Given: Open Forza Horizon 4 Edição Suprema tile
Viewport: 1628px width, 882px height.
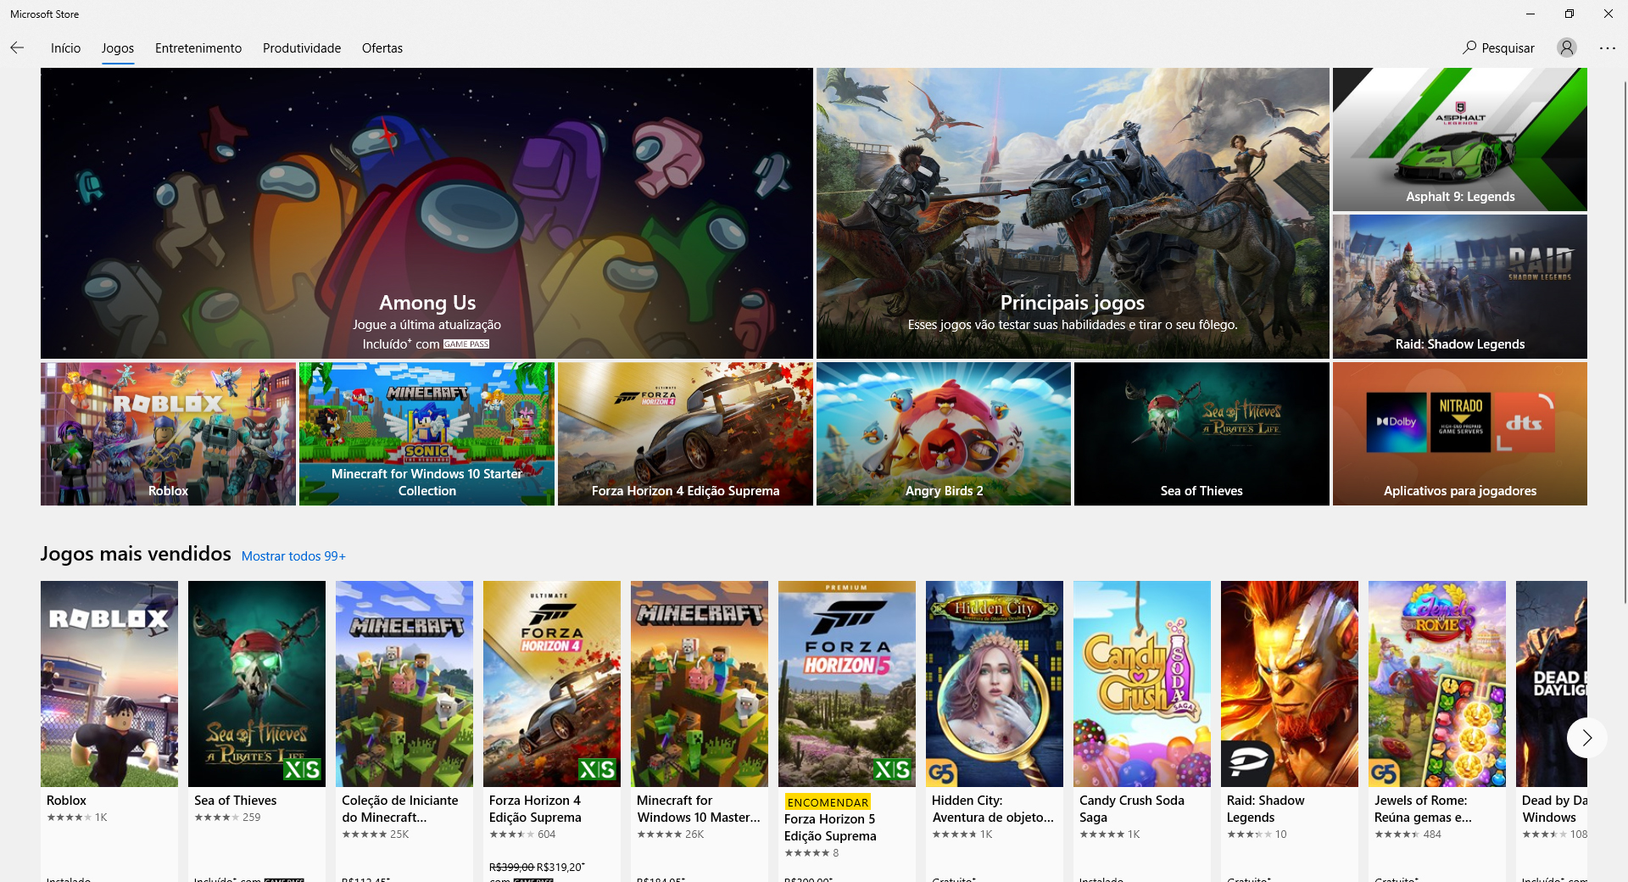Looking at the screenshot, I should coord(685,434).
